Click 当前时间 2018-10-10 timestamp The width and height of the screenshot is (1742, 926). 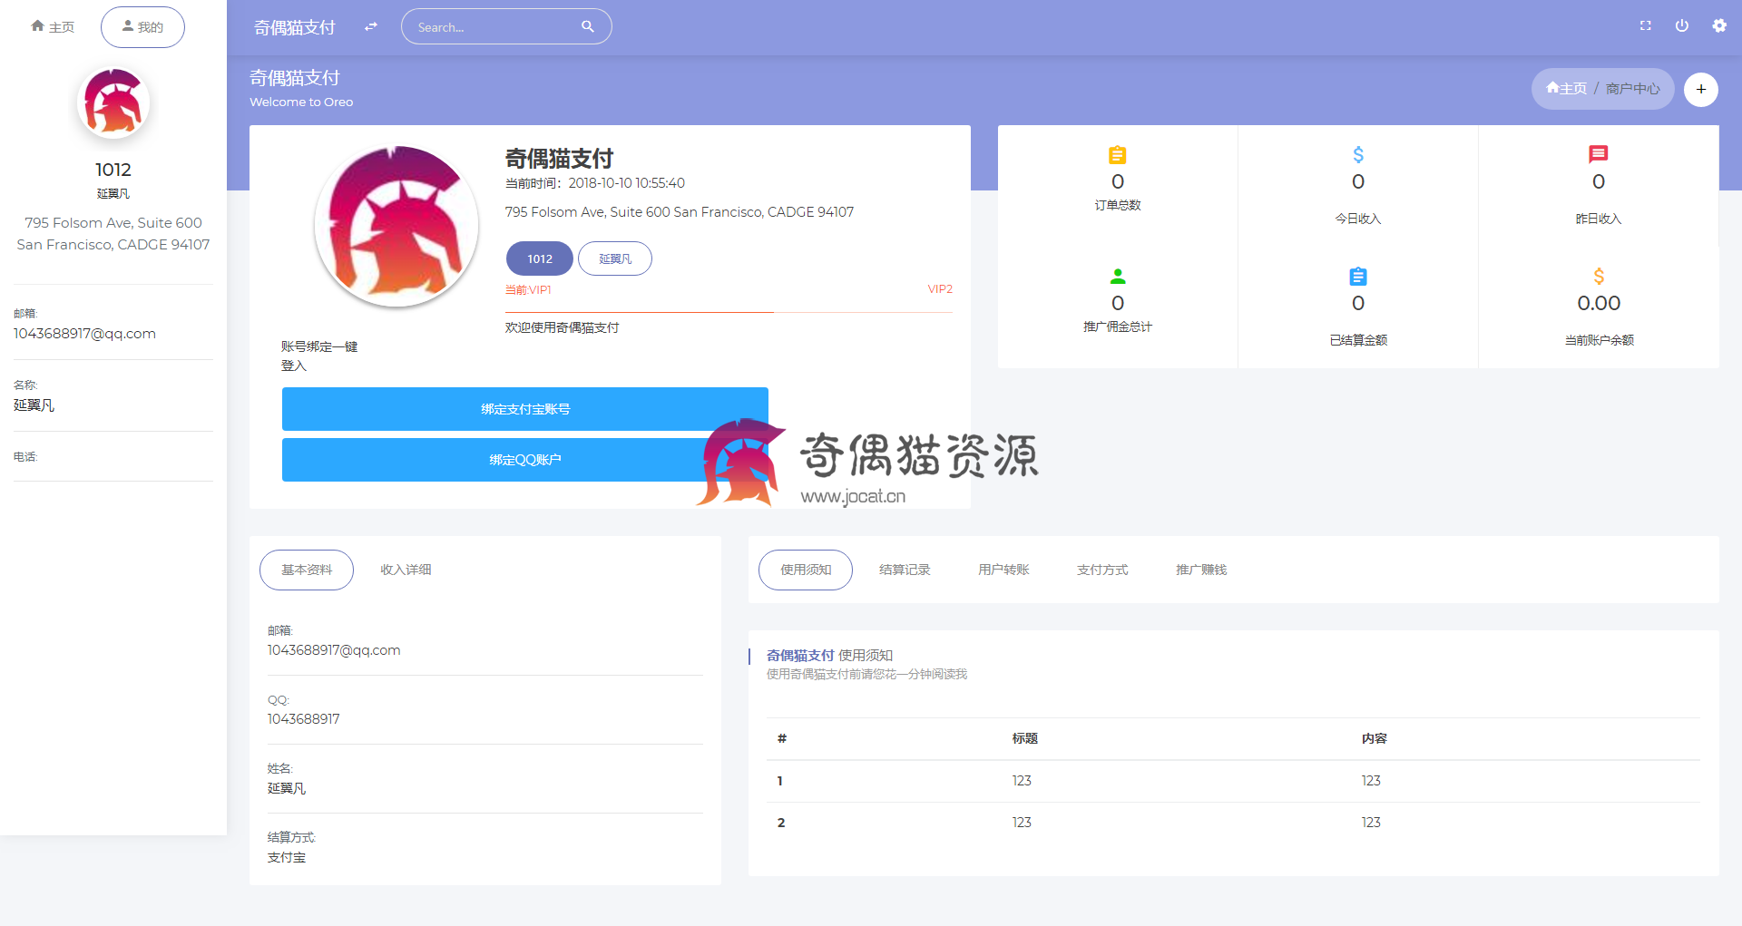click(595, 183)
